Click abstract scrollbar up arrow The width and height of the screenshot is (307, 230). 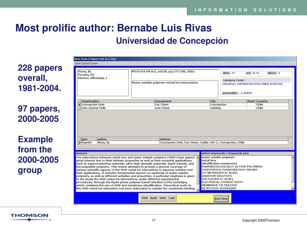(198, 157)
